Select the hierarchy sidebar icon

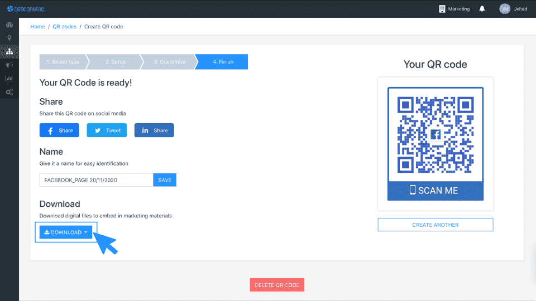(x=9, y=51)
